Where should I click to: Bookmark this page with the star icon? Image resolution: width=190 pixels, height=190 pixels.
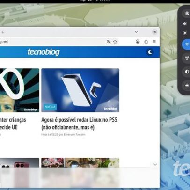(115, 42)
